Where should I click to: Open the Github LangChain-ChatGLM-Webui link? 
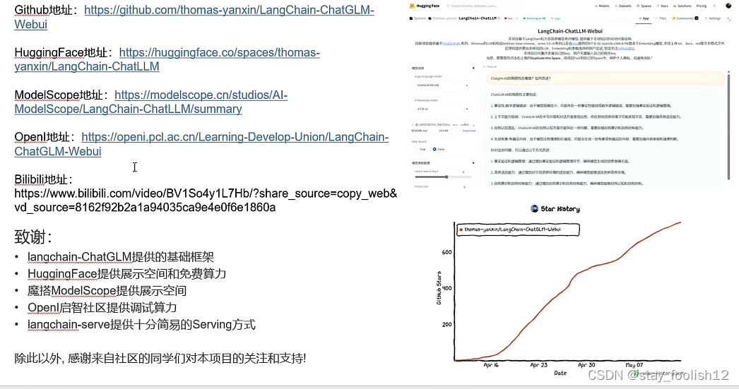click(x=194, y=17)
